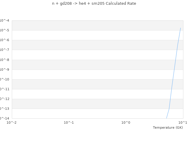Click the top end of the blue rate curve
The image size is (189, 142).
click(x=180, y=28)
